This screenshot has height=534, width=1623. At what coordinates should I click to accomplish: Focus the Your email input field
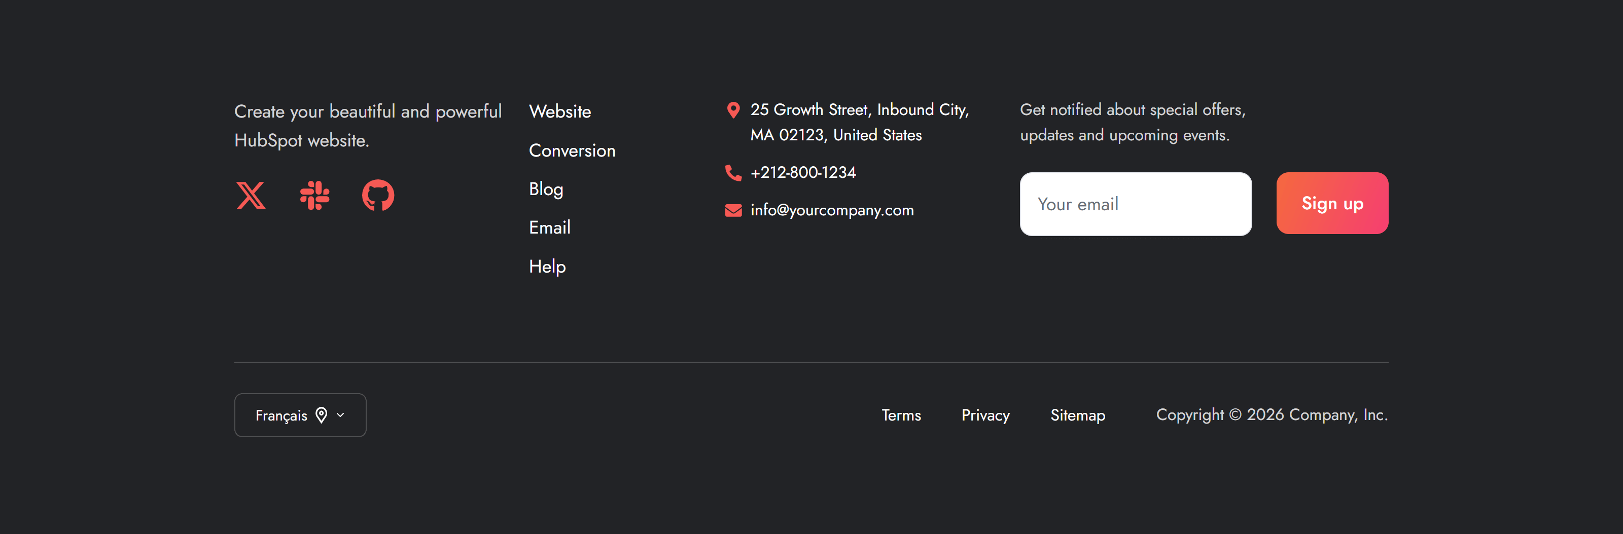(1135, 204)
